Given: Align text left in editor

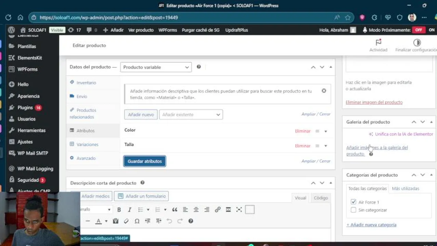Looking at the screenshot, I should pyautogui.click(x=185, y=210).
